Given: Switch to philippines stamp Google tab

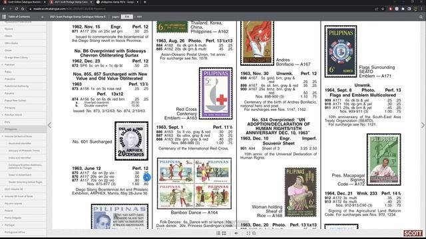Looking at the screenshot, I should [117, 2].
